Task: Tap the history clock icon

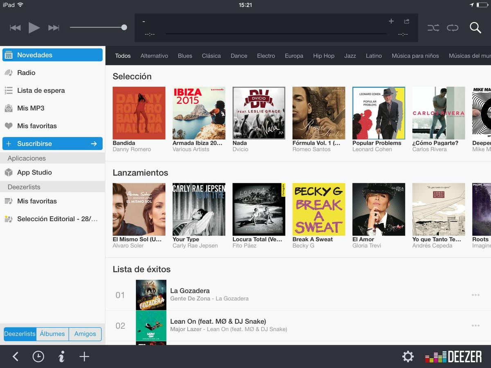Action: [x=38, y=357]
